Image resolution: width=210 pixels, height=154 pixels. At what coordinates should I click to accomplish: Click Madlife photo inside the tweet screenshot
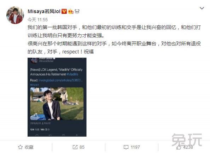[x=57, y=104]
